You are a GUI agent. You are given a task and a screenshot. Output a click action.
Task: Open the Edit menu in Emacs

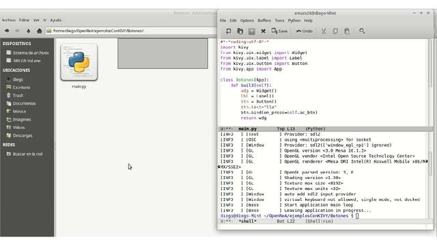coord(233,20)
